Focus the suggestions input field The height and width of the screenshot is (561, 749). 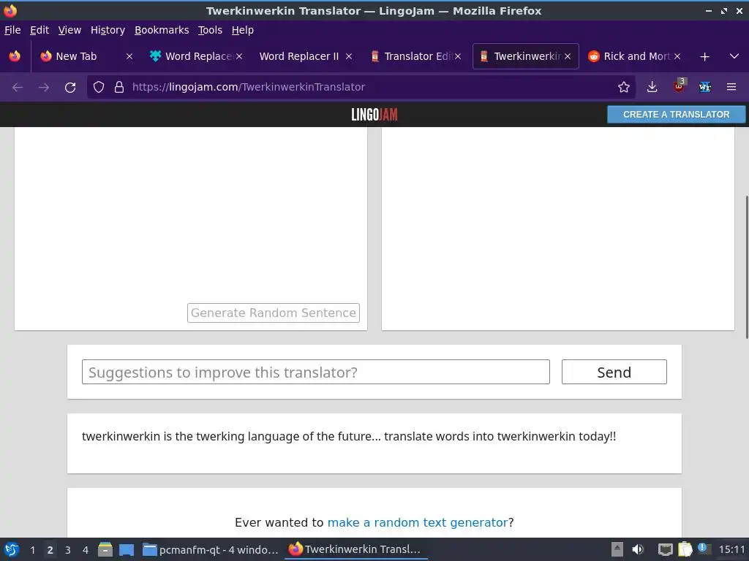(x=316, y=372)
